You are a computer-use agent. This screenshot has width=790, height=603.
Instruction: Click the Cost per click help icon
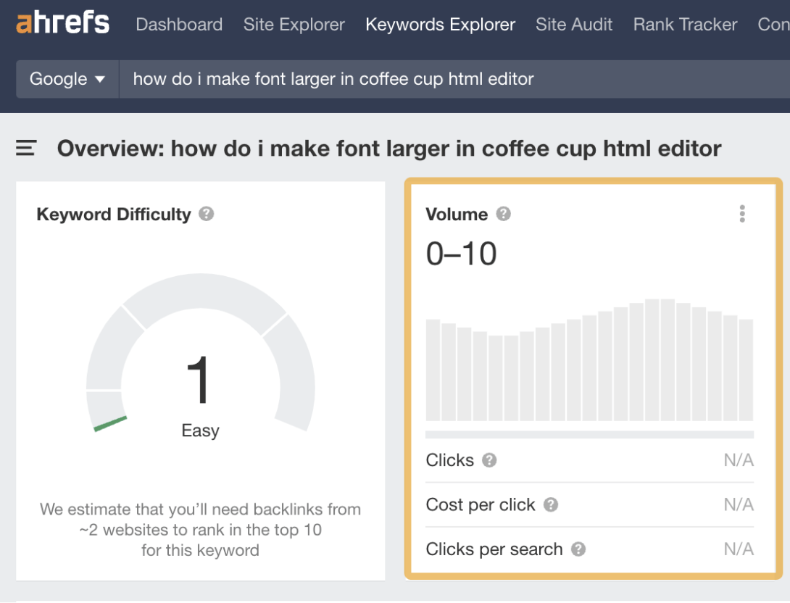coord(550,504)
